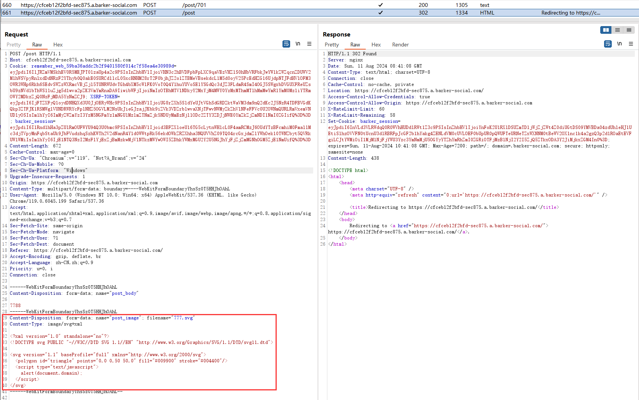Click the SVG DOCTYPE line in the request
The width and height of the screenshot is (639, 400).
(x=142, y=342)
